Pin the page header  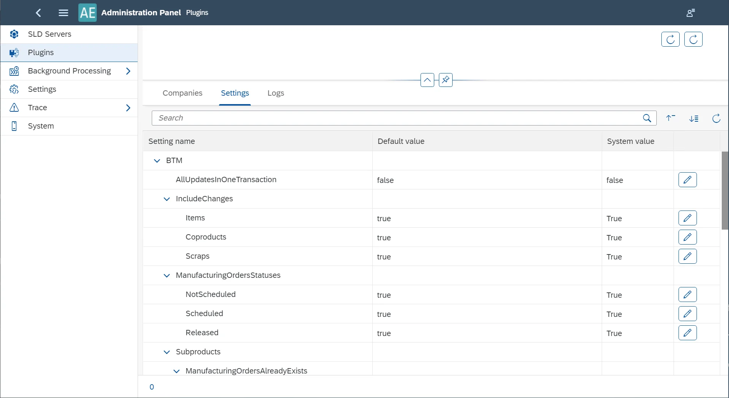coord(446,80)
